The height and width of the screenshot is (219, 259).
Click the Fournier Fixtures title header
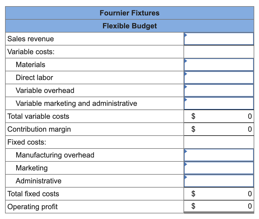[x=129, y=13]
